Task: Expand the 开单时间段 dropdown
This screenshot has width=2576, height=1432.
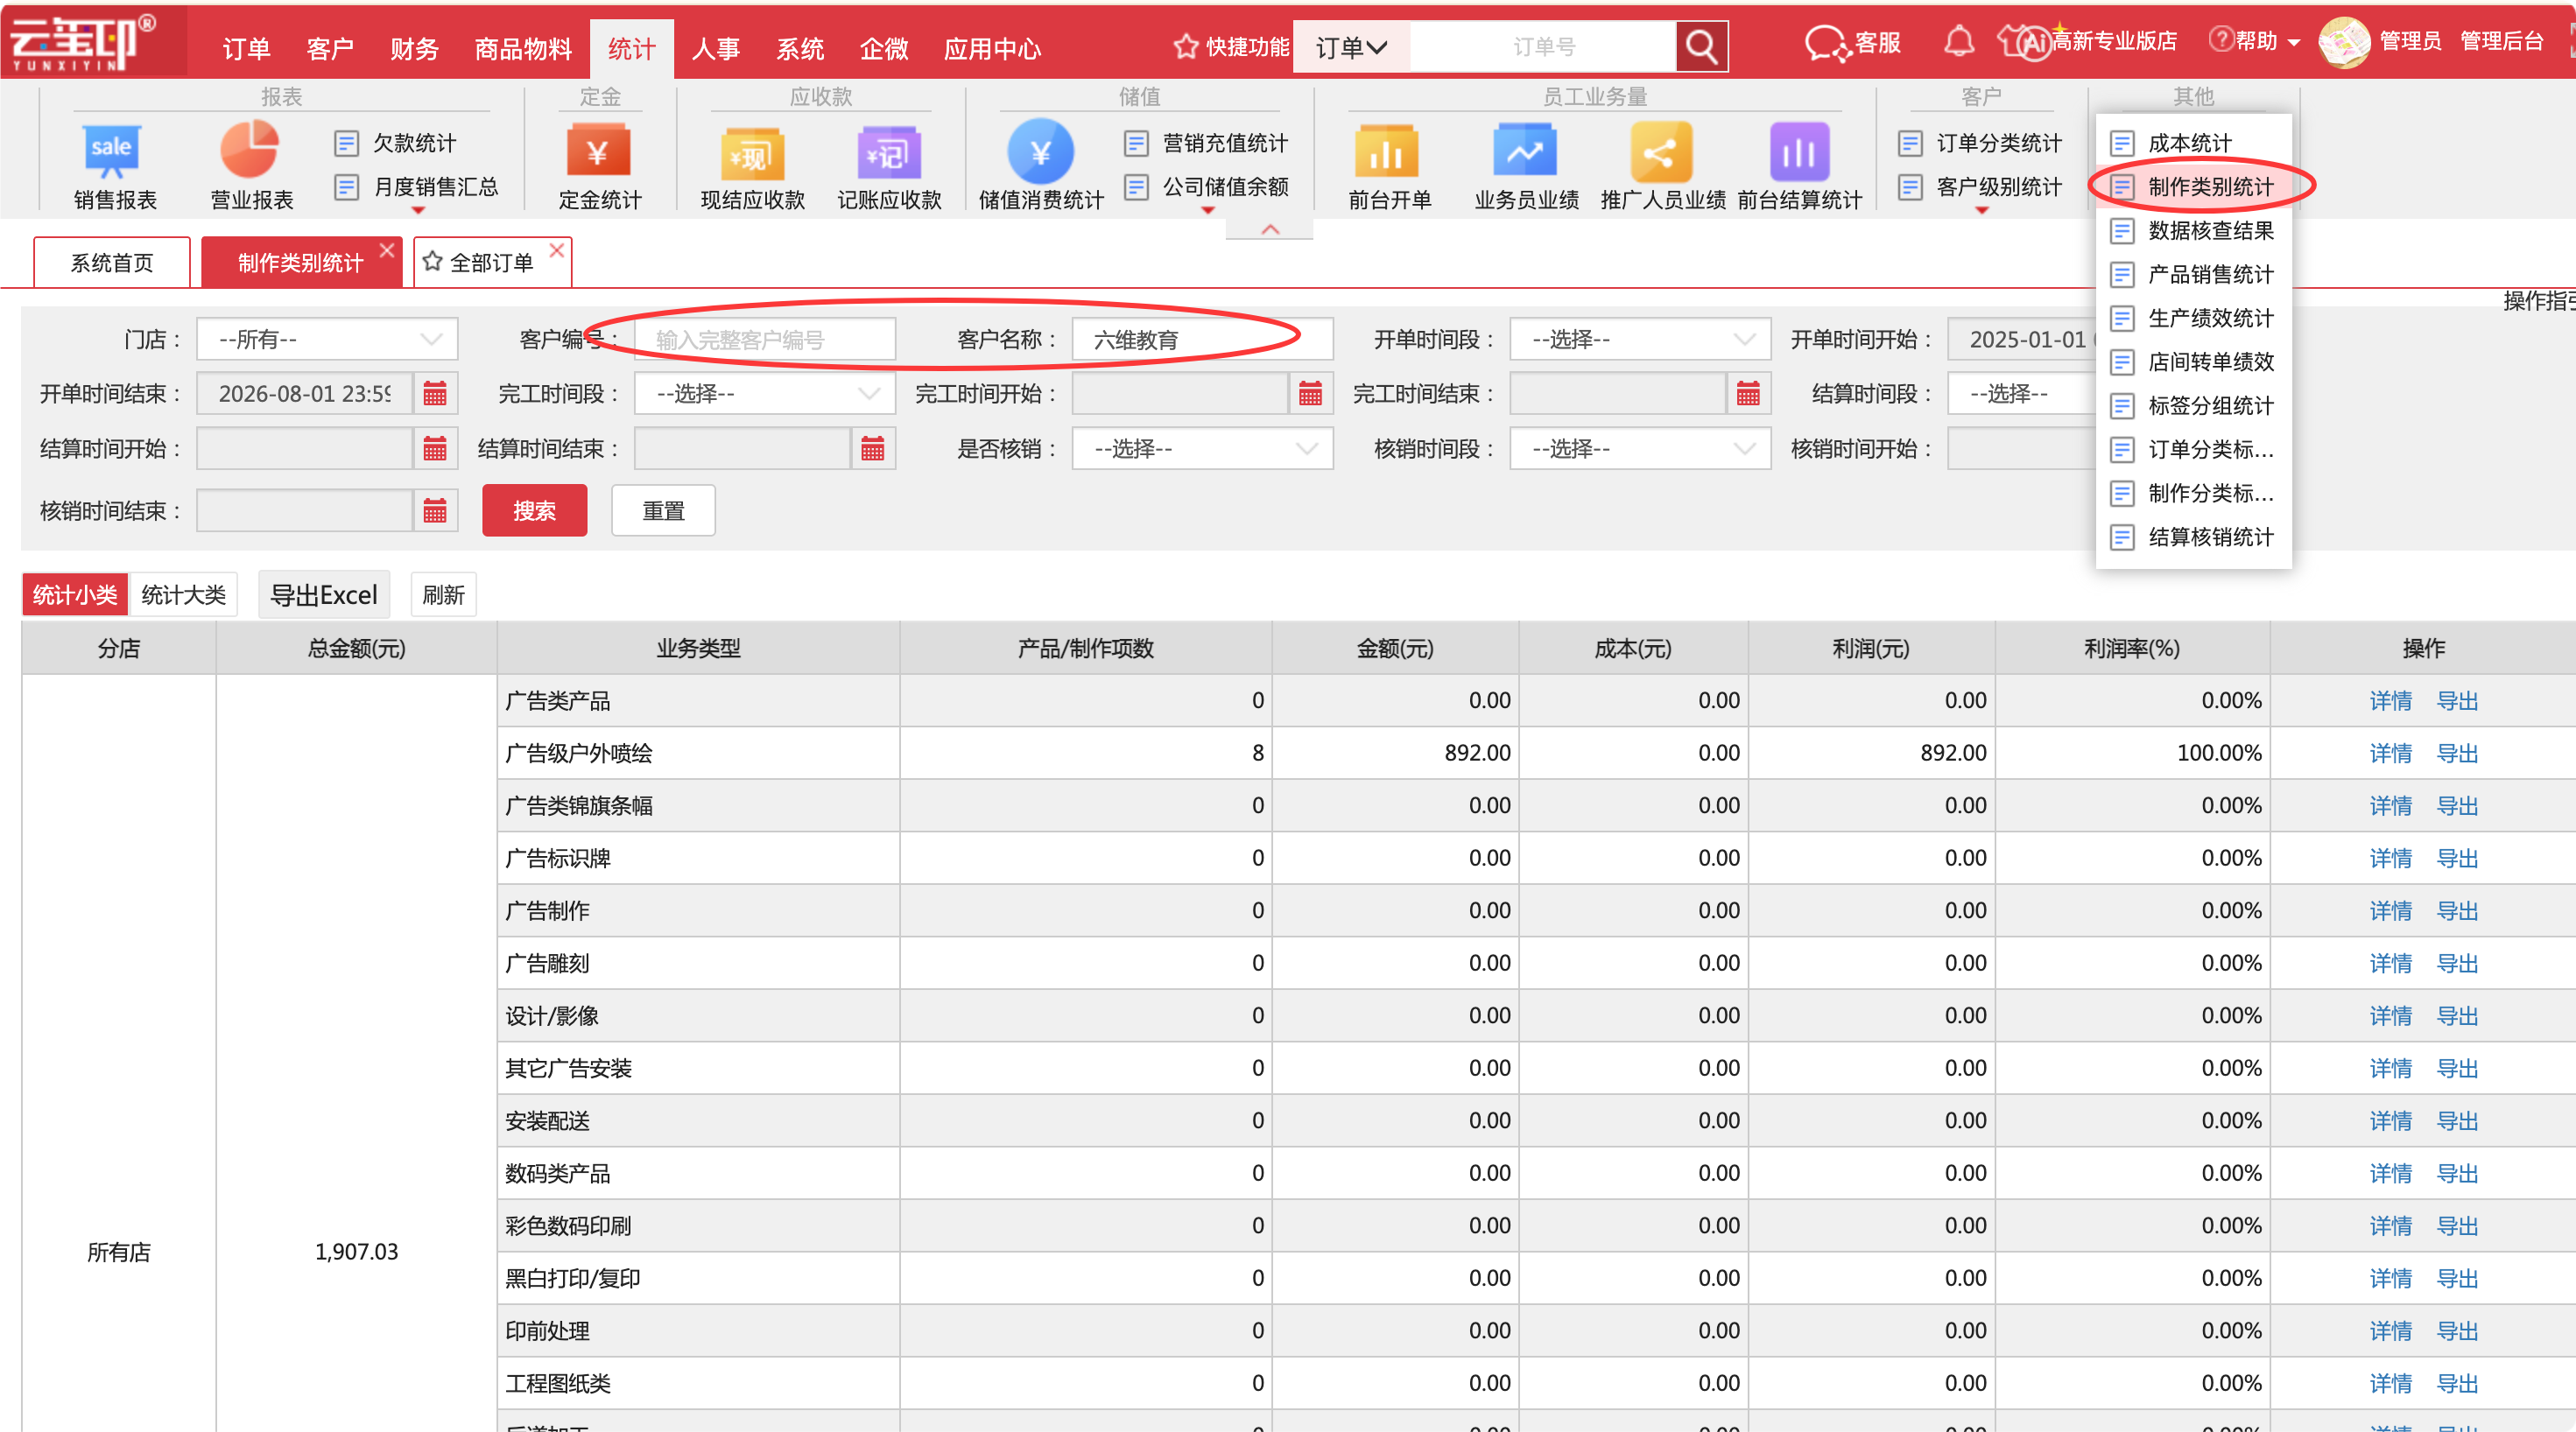Action: click(1640, 339)
